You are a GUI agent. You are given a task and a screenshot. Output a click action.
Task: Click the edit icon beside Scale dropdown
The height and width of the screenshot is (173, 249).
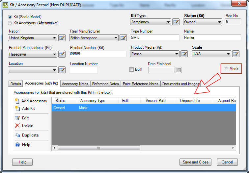236,54
